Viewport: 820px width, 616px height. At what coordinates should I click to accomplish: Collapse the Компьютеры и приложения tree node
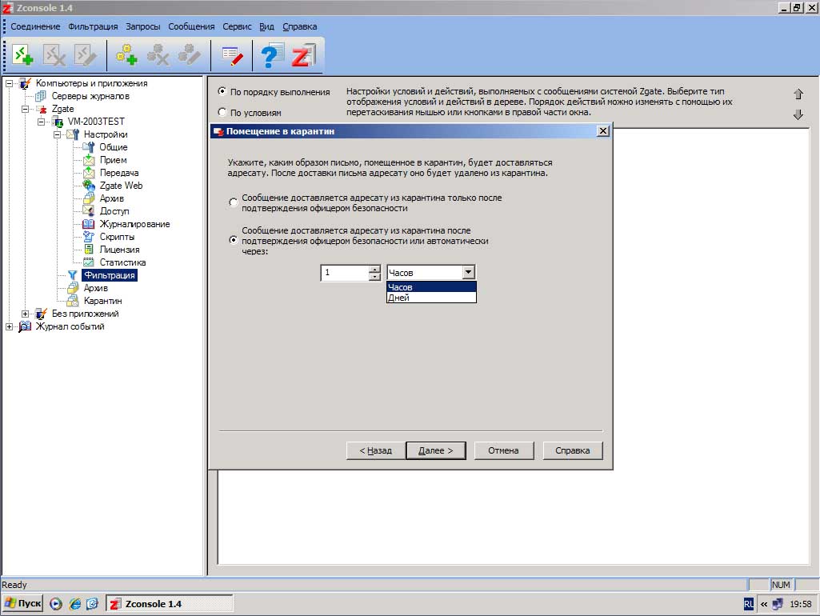pos(9,83)
